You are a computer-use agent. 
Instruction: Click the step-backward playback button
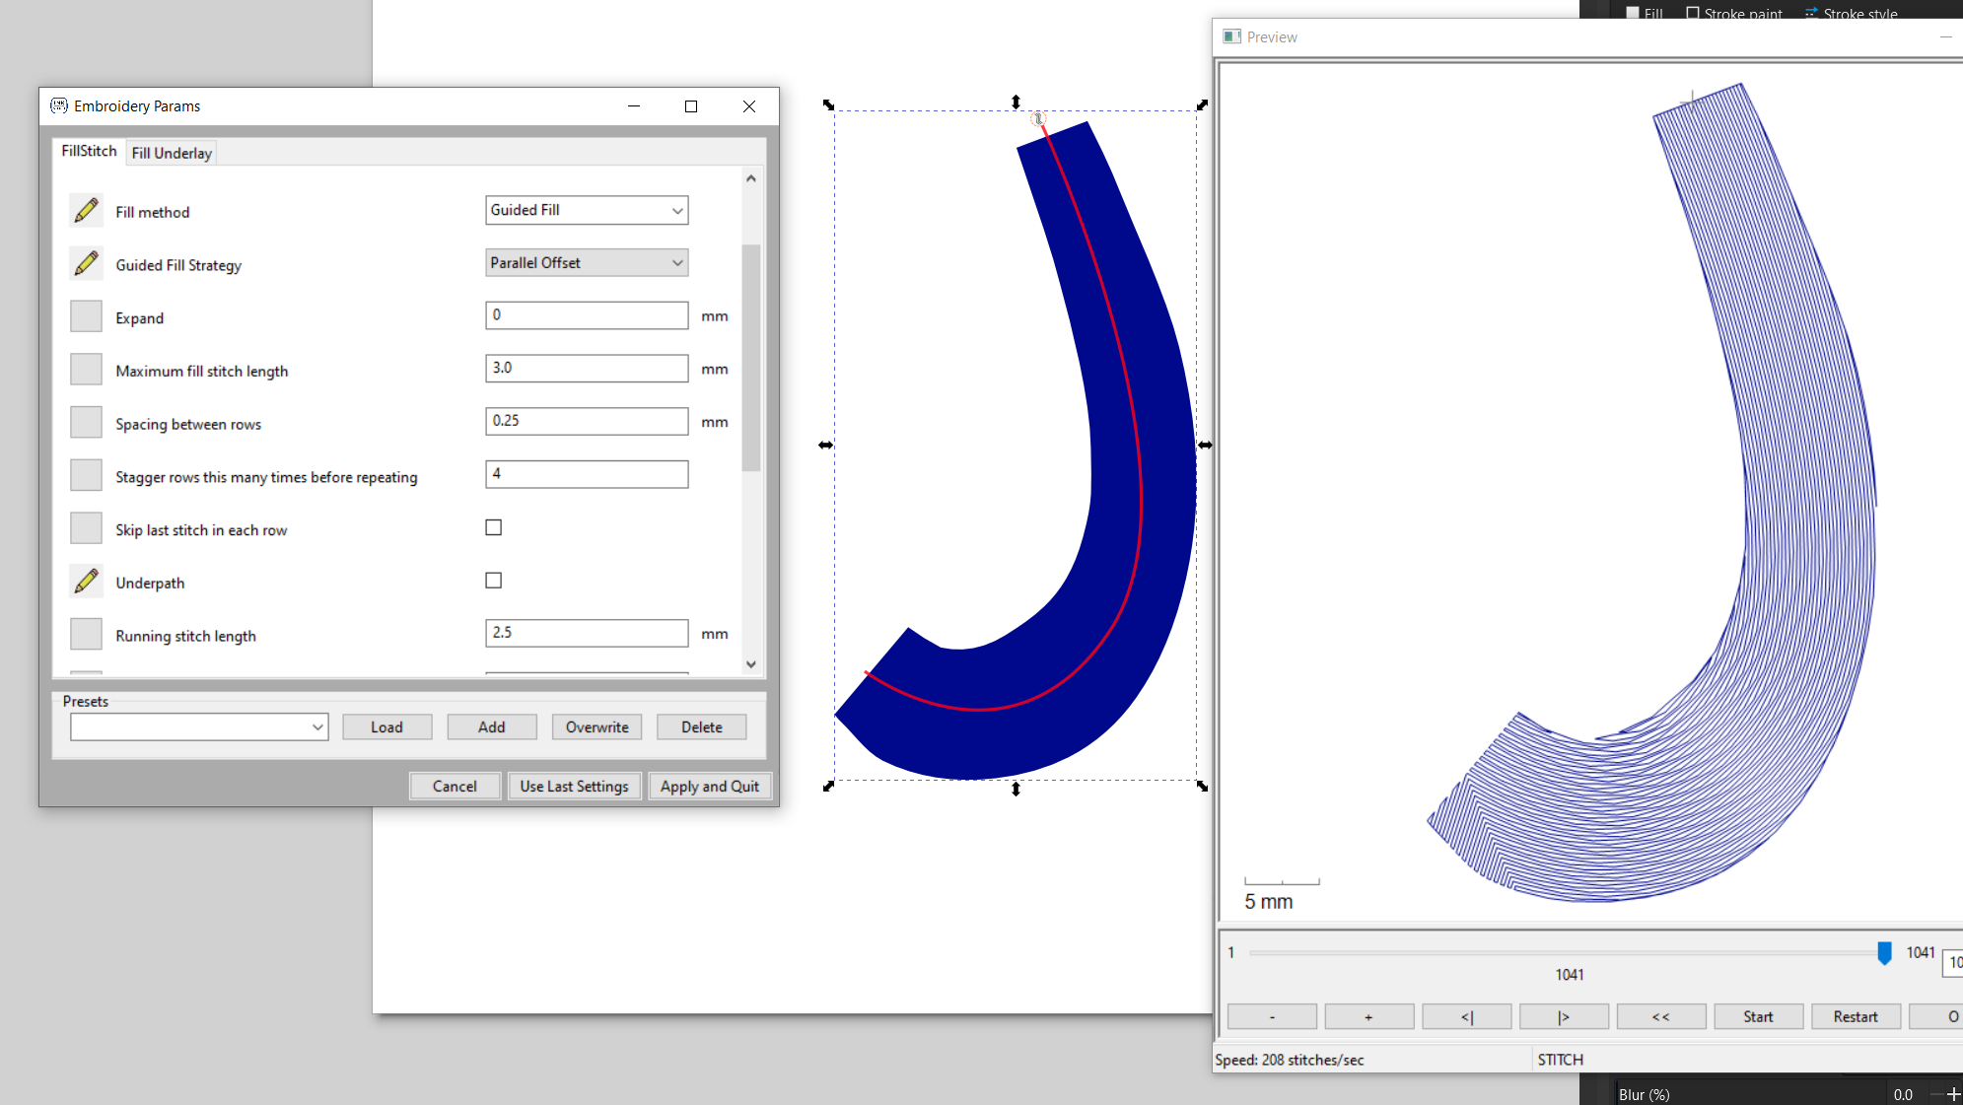click(1466, 1016)
